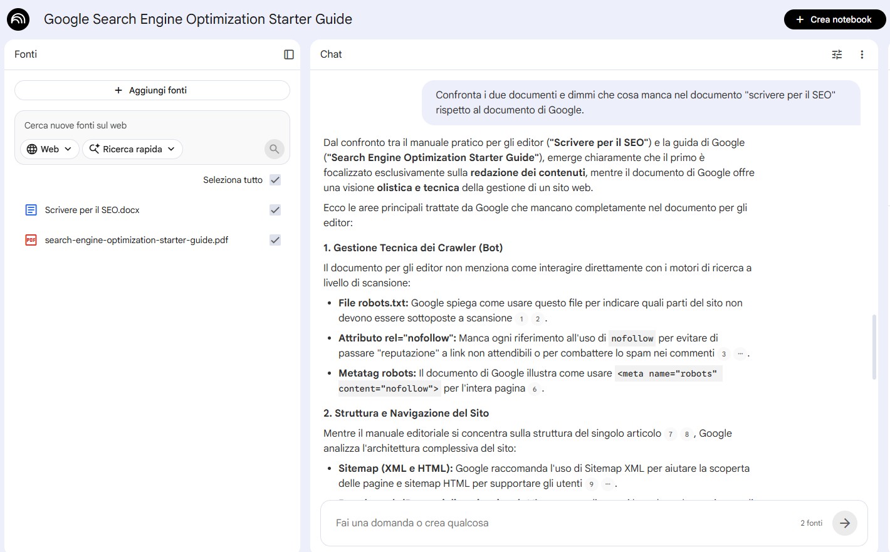Open chat configuration settings icon
The width and height of the screenshot is (890, 552).
pyautogui.click(x=837, y=55)
